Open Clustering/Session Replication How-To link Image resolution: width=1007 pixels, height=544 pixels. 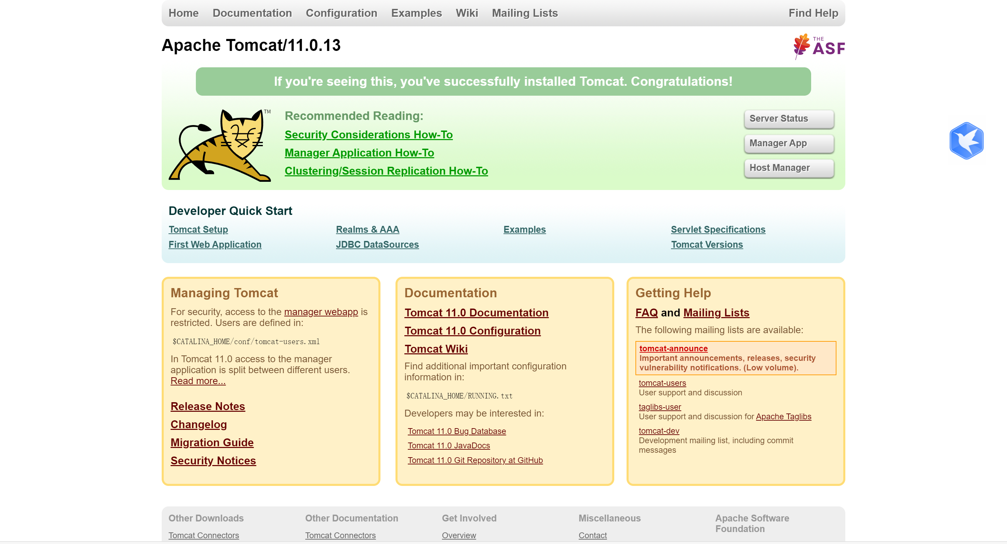[x=386, y=171]
